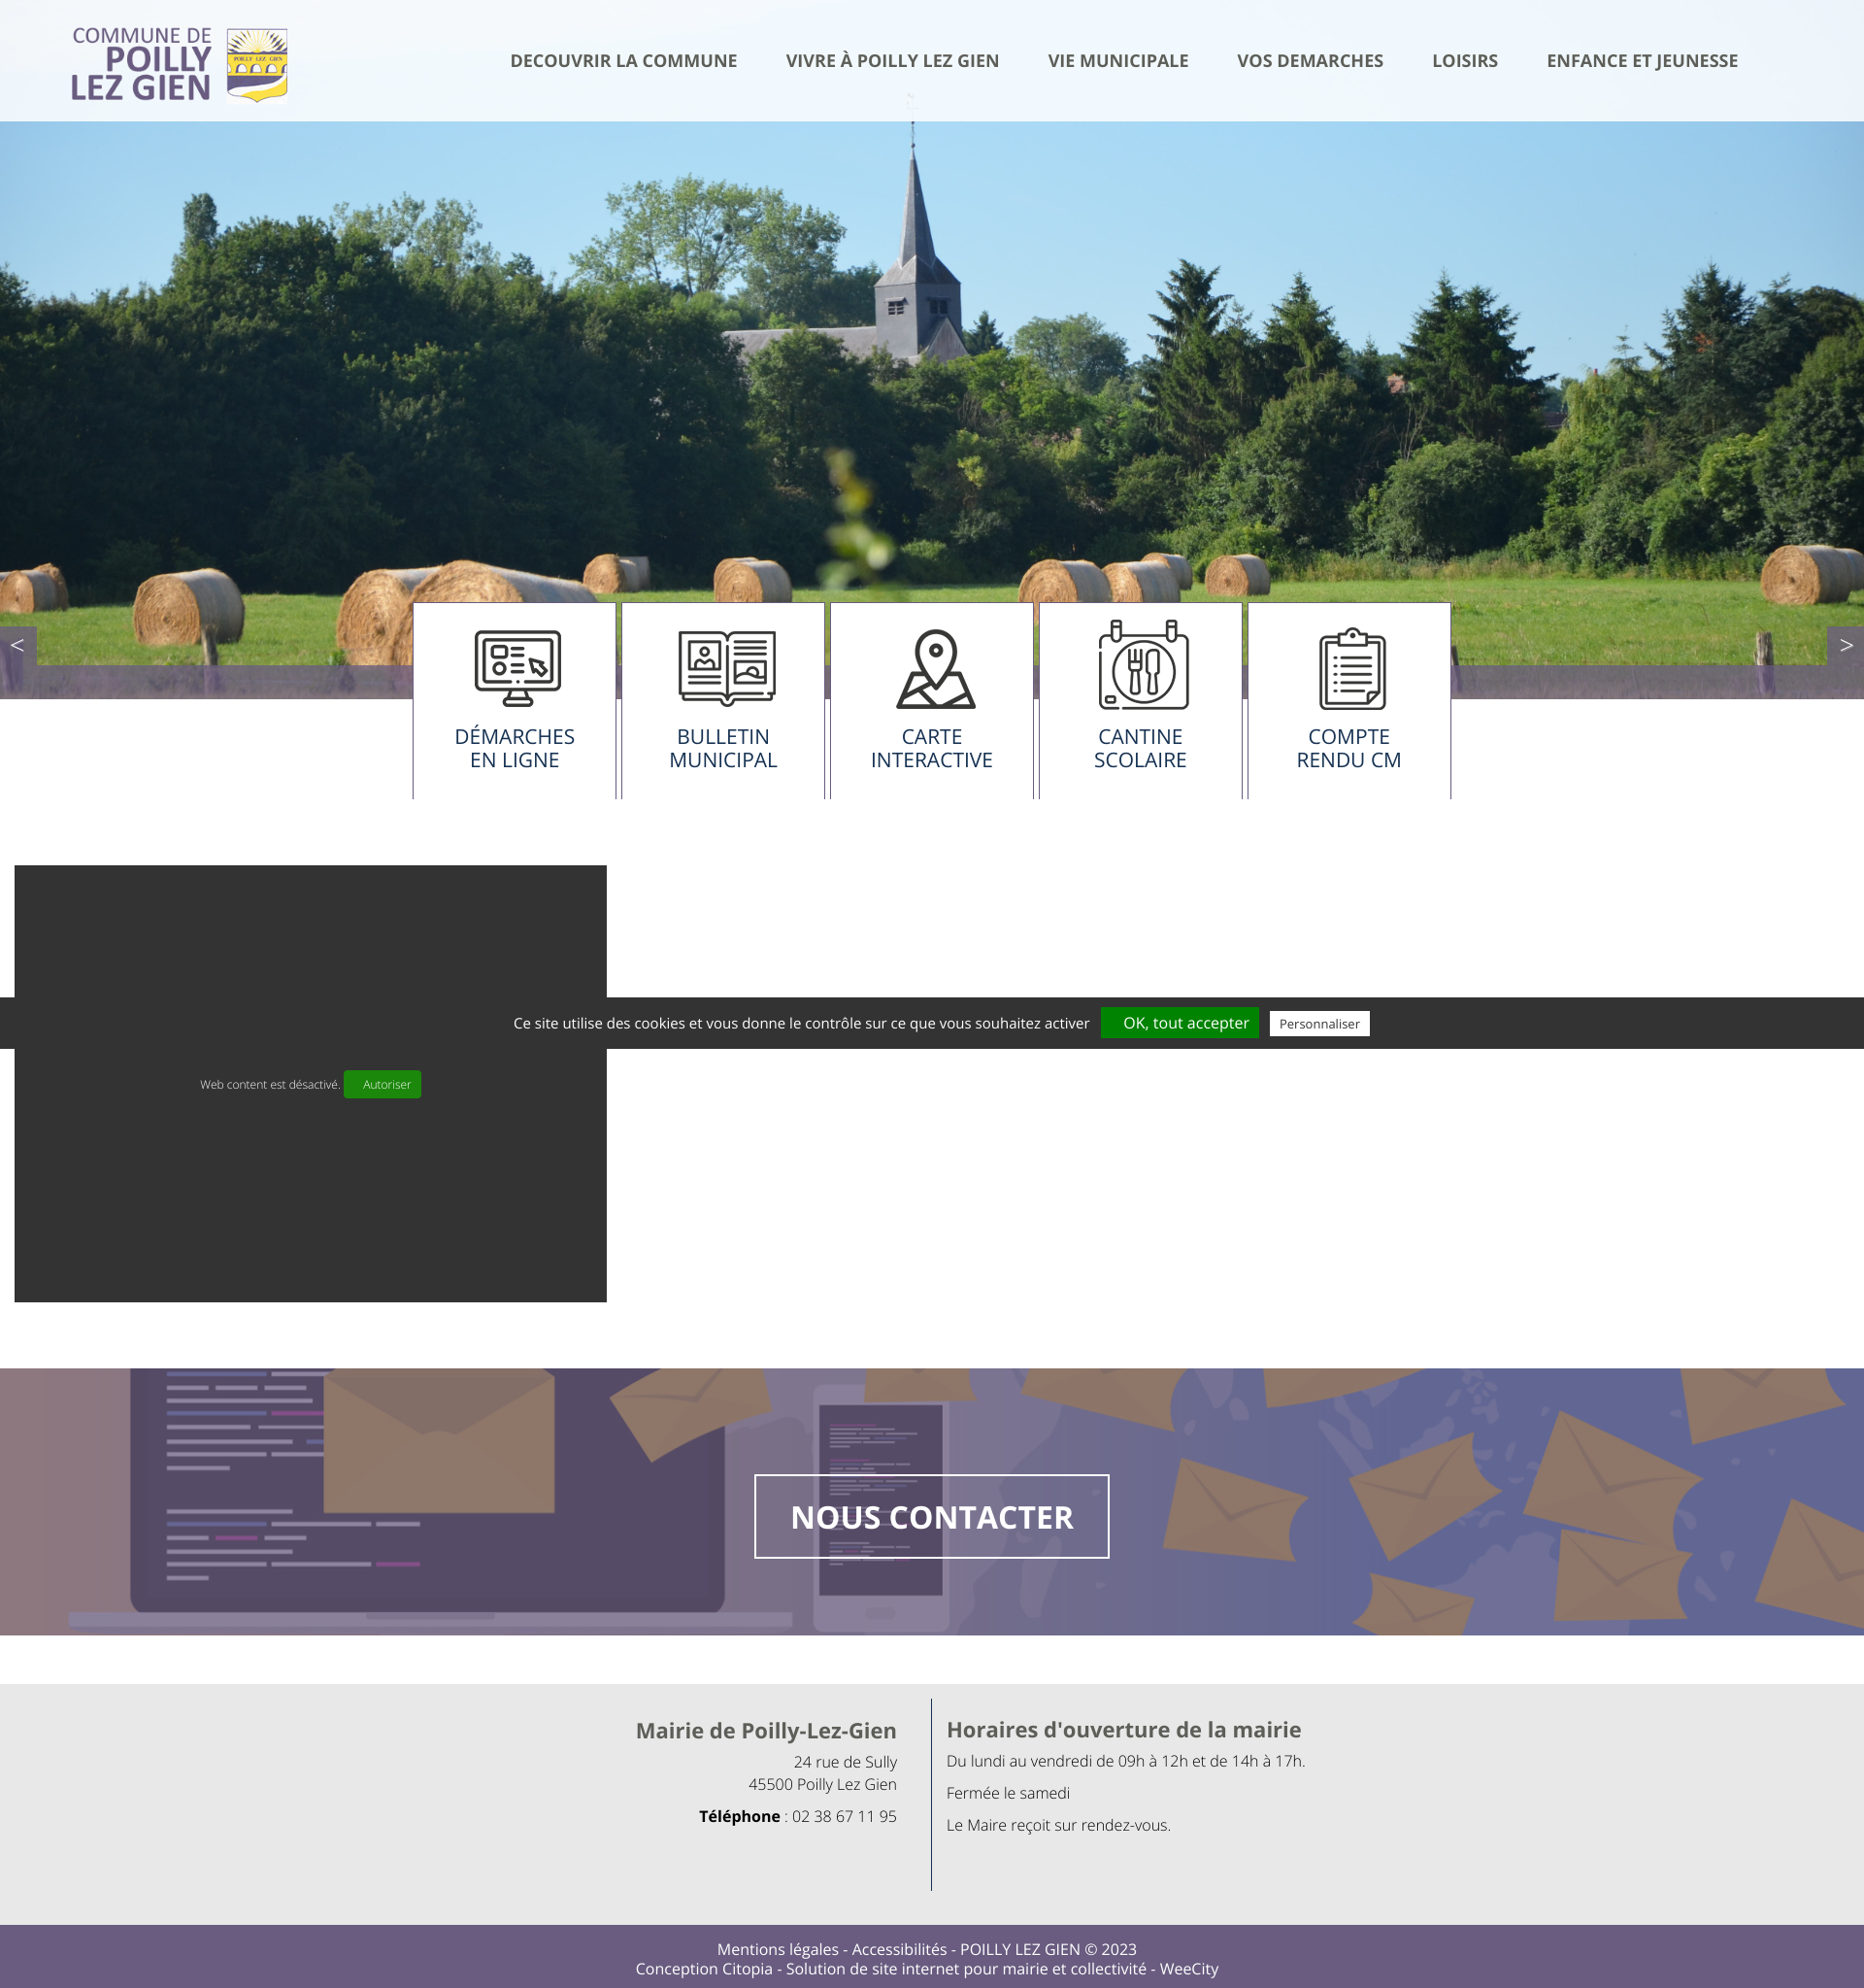Image resolution: width=1864 pixels, height=1988 pixels.
Task: Click the Personnaliser cookie button
Action: tap(1318, 1024)
